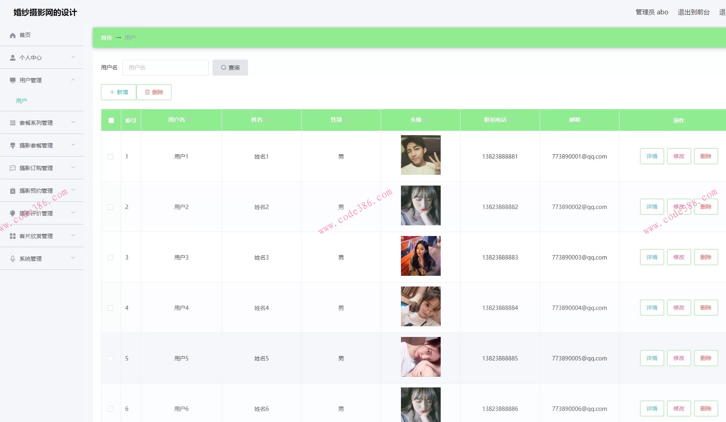Click the list icon for 套餐系列管理

coord(13,123)
